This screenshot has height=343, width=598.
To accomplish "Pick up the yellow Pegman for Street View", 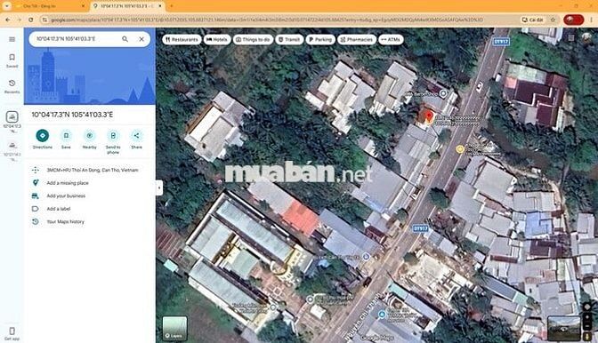I will pyautogui.click(x=587, y=337).
